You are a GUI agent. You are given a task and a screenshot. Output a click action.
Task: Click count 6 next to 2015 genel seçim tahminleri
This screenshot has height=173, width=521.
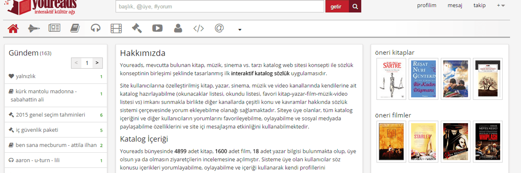(101, 115)
